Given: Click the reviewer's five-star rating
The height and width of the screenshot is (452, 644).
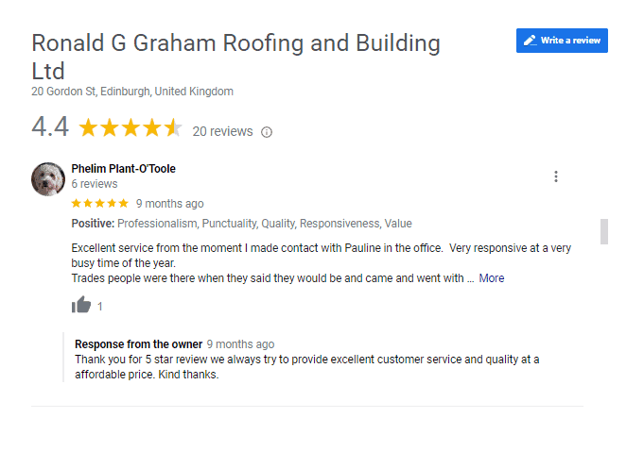Looking at the screenshot, I should tap(100, 203).
